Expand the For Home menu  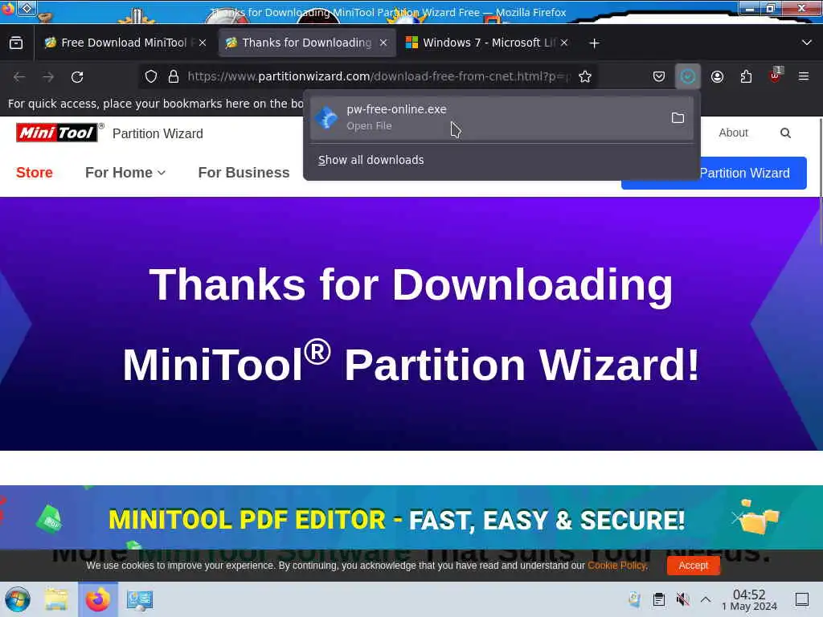(125, 173)
